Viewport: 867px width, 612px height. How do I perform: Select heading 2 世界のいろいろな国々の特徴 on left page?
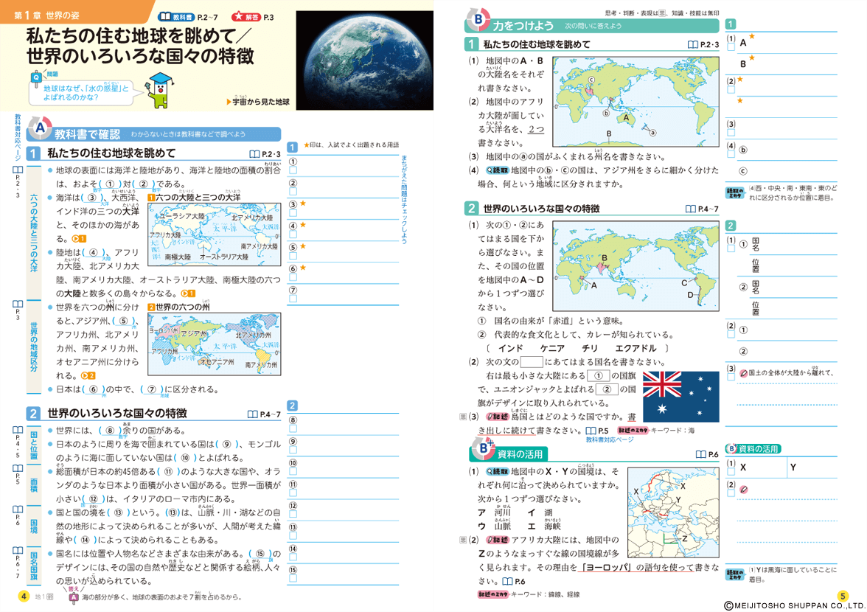116,413
